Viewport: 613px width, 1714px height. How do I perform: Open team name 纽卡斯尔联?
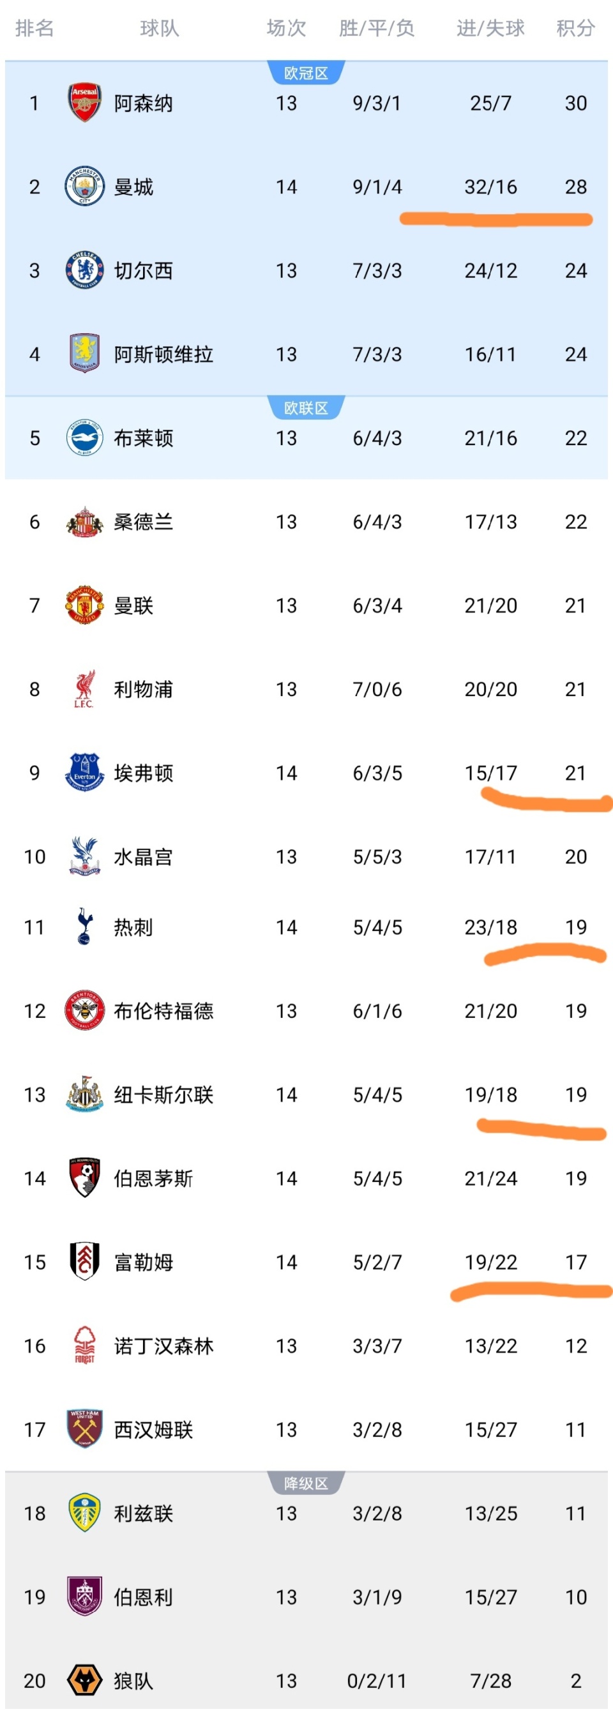[x=163, y=1095]
